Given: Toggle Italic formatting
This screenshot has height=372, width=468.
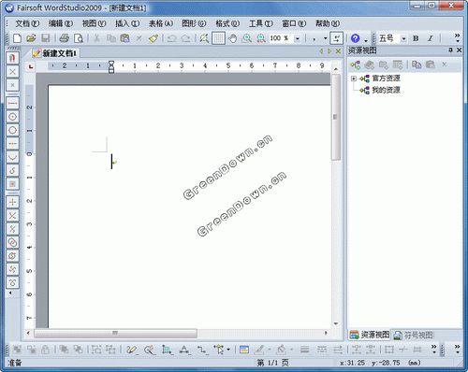Looking at the screenshot, I should (430, 38).
